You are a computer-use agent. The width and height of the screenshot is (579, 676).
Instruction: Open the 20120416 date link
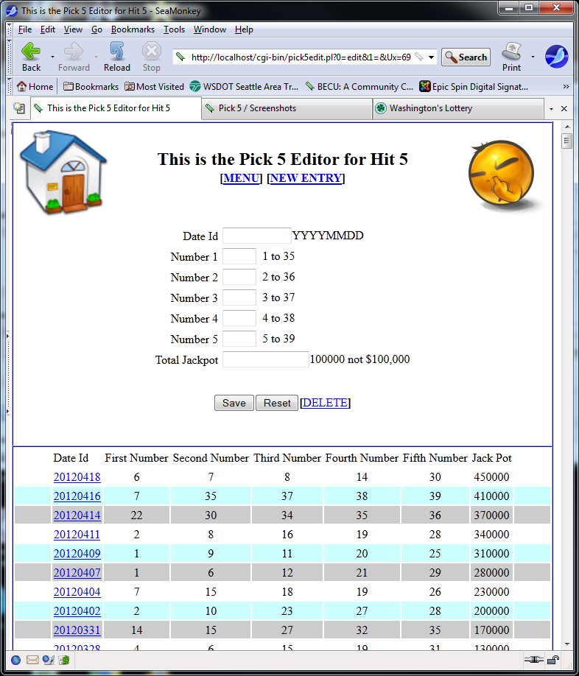click(x=77, y=496)
